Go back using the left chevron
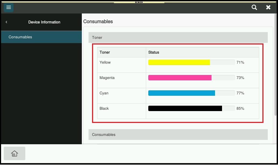The image size is (278, 165). click(6, 22)
